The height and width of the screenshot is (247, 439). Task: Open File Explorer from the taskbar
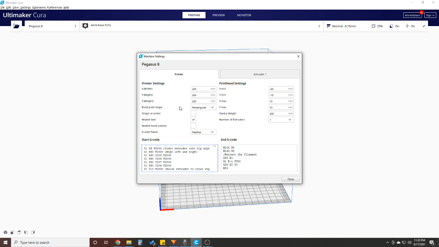pyautogui.click(x=129, y=243)
